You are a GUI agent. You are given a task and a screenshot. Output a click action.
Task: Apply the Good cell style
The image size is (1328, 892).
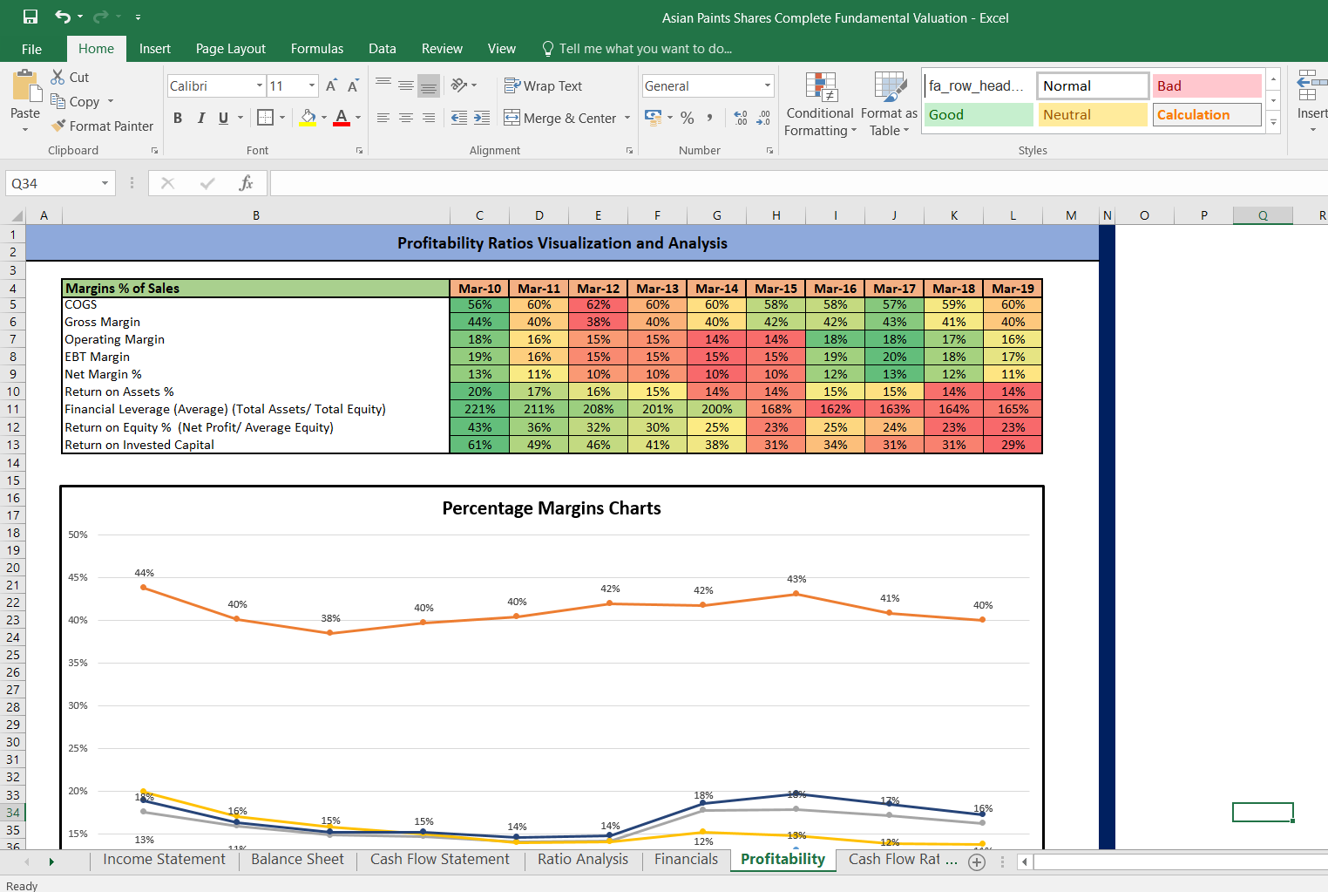click(979, 115)
